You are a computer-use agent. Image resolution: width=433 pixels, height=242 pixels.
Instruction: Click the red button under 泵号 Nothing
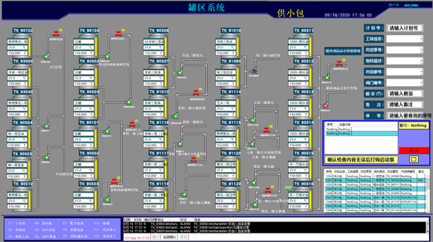coord(413,150)
